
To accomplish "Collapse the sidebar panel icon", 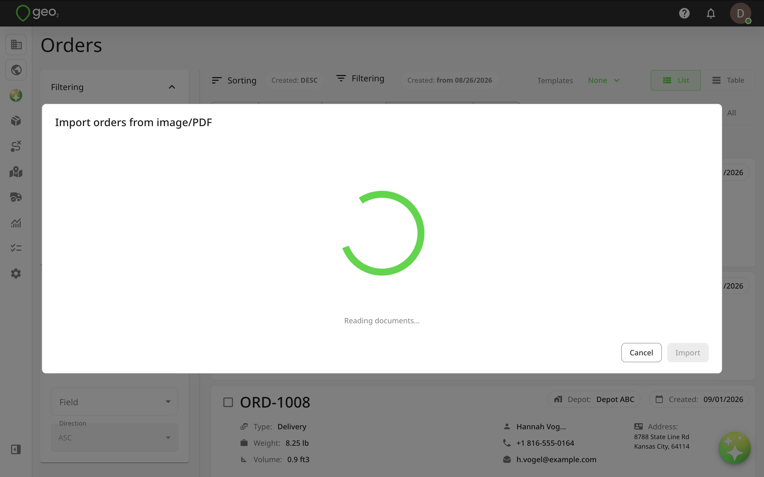I will tap(16, 449).
